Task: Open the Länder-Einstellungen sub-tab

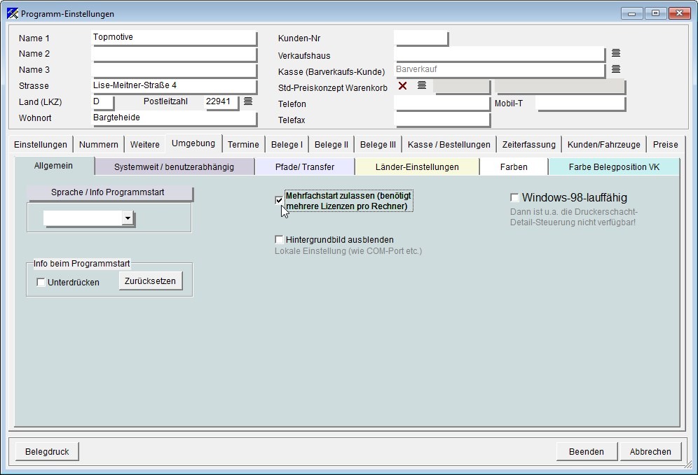Action: coord(417,166)
